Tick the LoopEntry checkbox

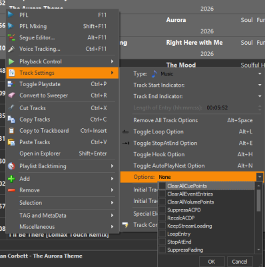tap(162, 234)
